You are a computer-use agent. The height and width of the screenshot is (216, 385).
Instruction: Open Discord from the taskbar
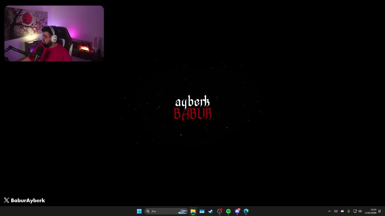click(x=237, y=211)
